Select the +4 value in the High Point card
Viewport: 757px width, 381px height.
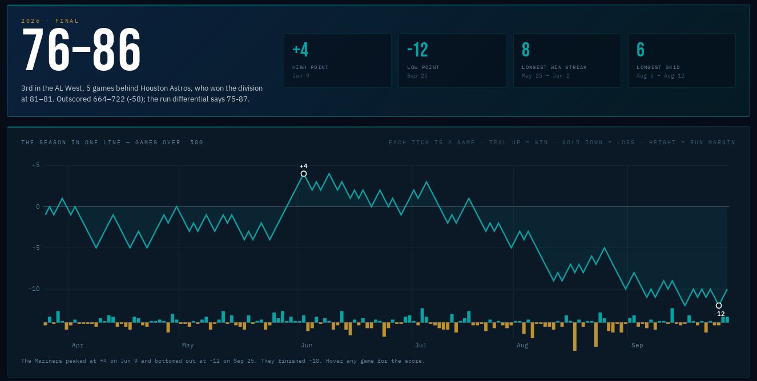pos(300,50)
